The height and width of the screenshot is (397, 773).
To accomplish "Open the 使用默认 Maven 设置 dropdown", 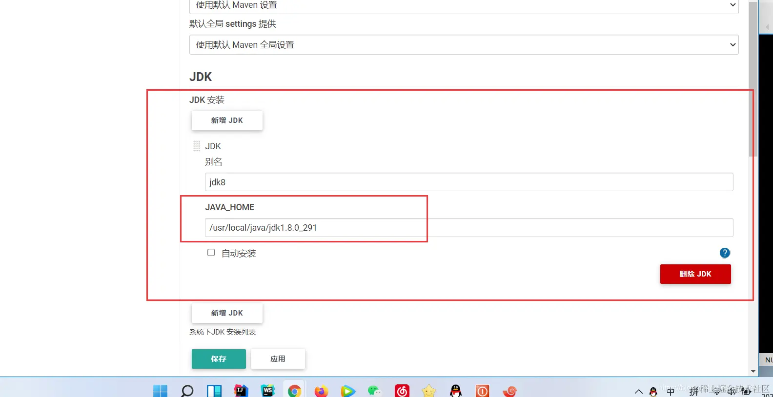I will tap(464, 6).
